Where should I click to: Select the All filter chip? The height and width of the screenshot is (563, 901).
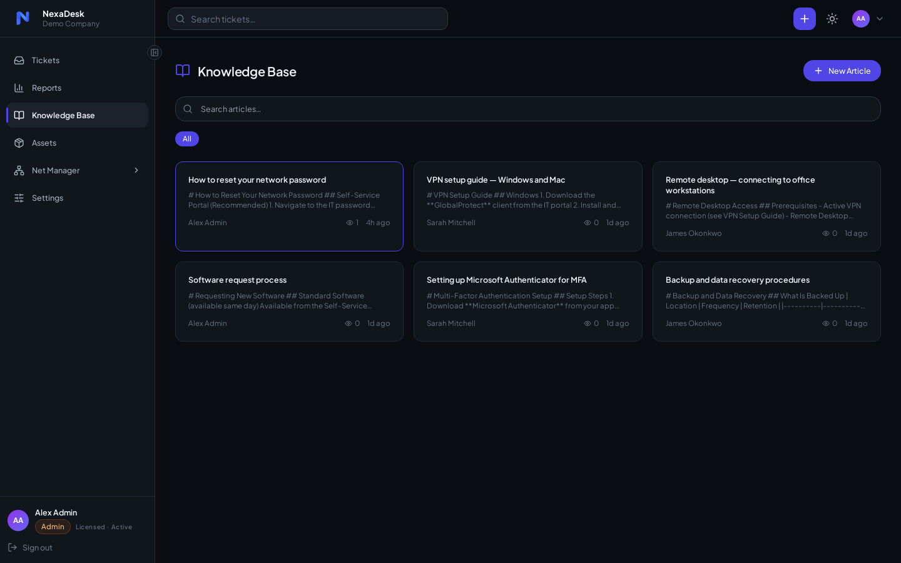click(187, 139)
